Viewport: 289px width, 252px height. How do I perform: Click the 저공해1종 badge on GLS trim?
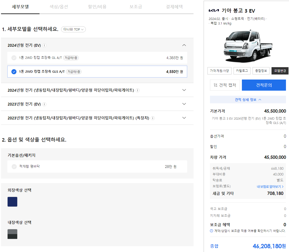point(74,72)
